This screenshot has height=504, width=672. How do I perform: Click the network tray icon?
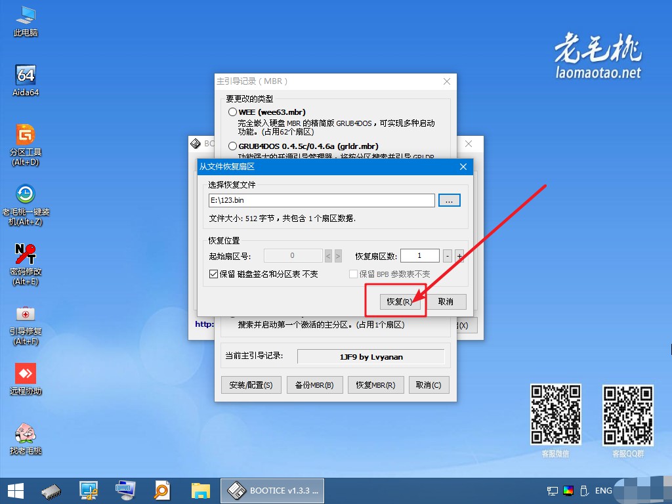coord(553,491)
